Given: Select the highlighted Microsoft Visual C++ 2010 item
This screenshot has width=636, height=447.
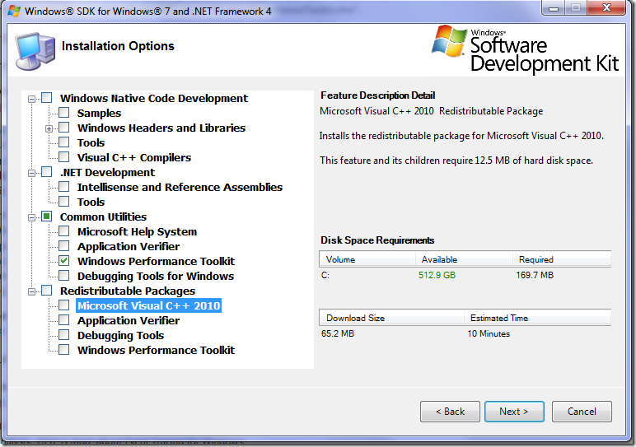Looking at the screenshot, I should pos(148,305).
